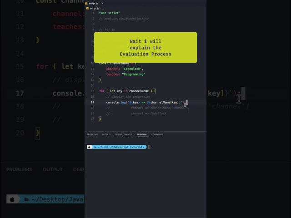Viewport: 291px width, 218px height.
Task: Click the closing brace on line 13
Action: tap(100, 80)
